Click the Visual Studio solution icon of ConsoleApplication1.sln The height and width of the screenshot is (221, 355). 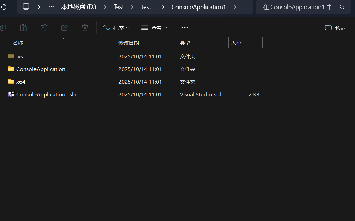(x=11, y=94)
